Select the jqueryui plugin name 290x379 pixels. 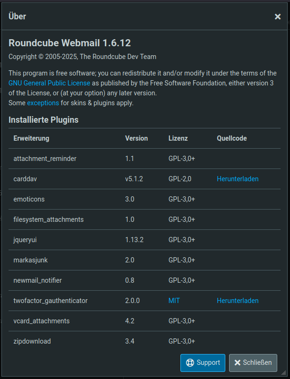click(25, 240)
